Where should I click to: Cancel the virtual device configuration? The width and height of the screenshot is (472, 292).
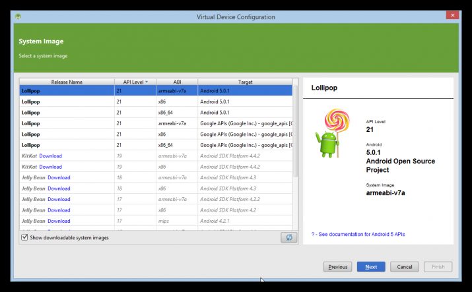click(404, 267)
